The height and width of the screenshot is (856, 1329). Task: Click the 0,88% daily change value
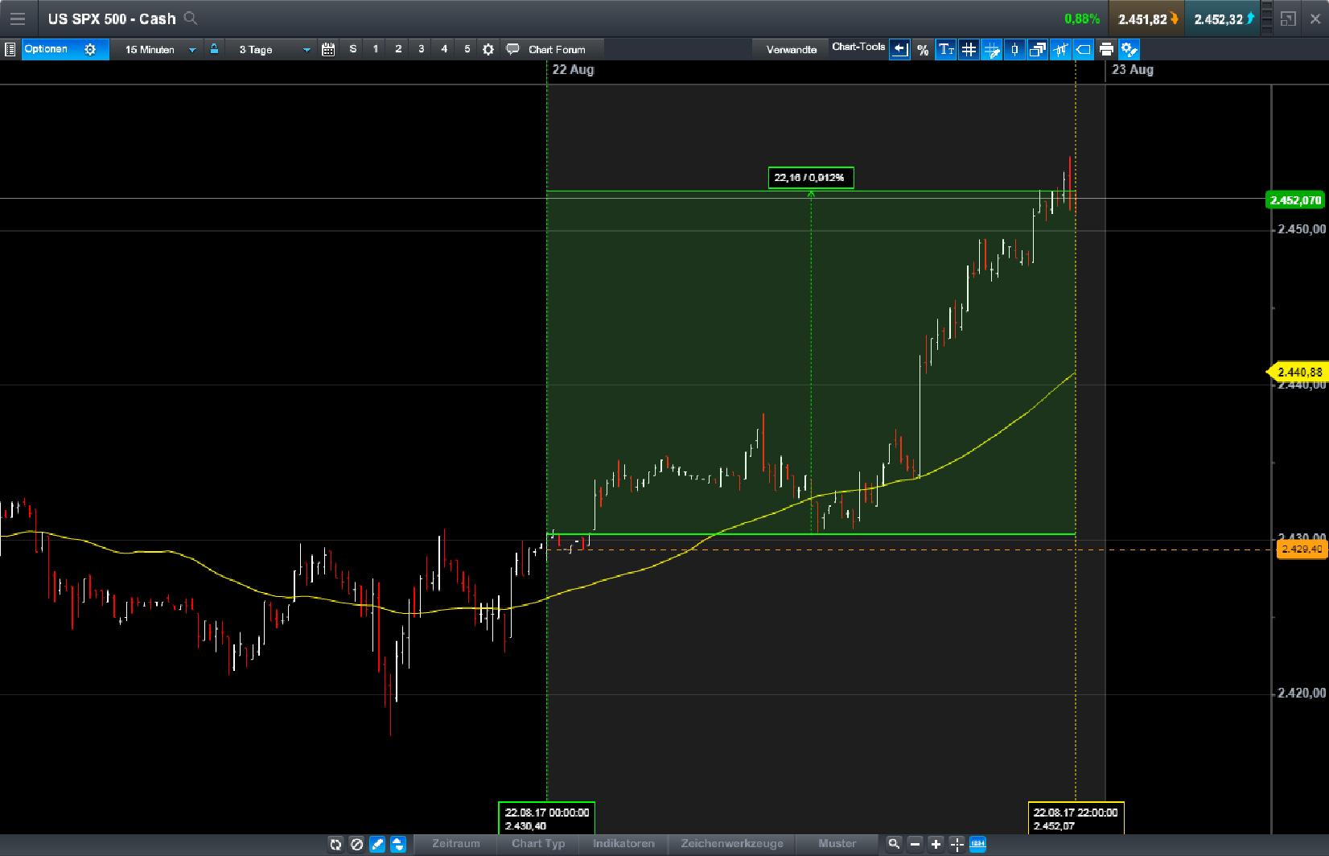coord(1082,19)
